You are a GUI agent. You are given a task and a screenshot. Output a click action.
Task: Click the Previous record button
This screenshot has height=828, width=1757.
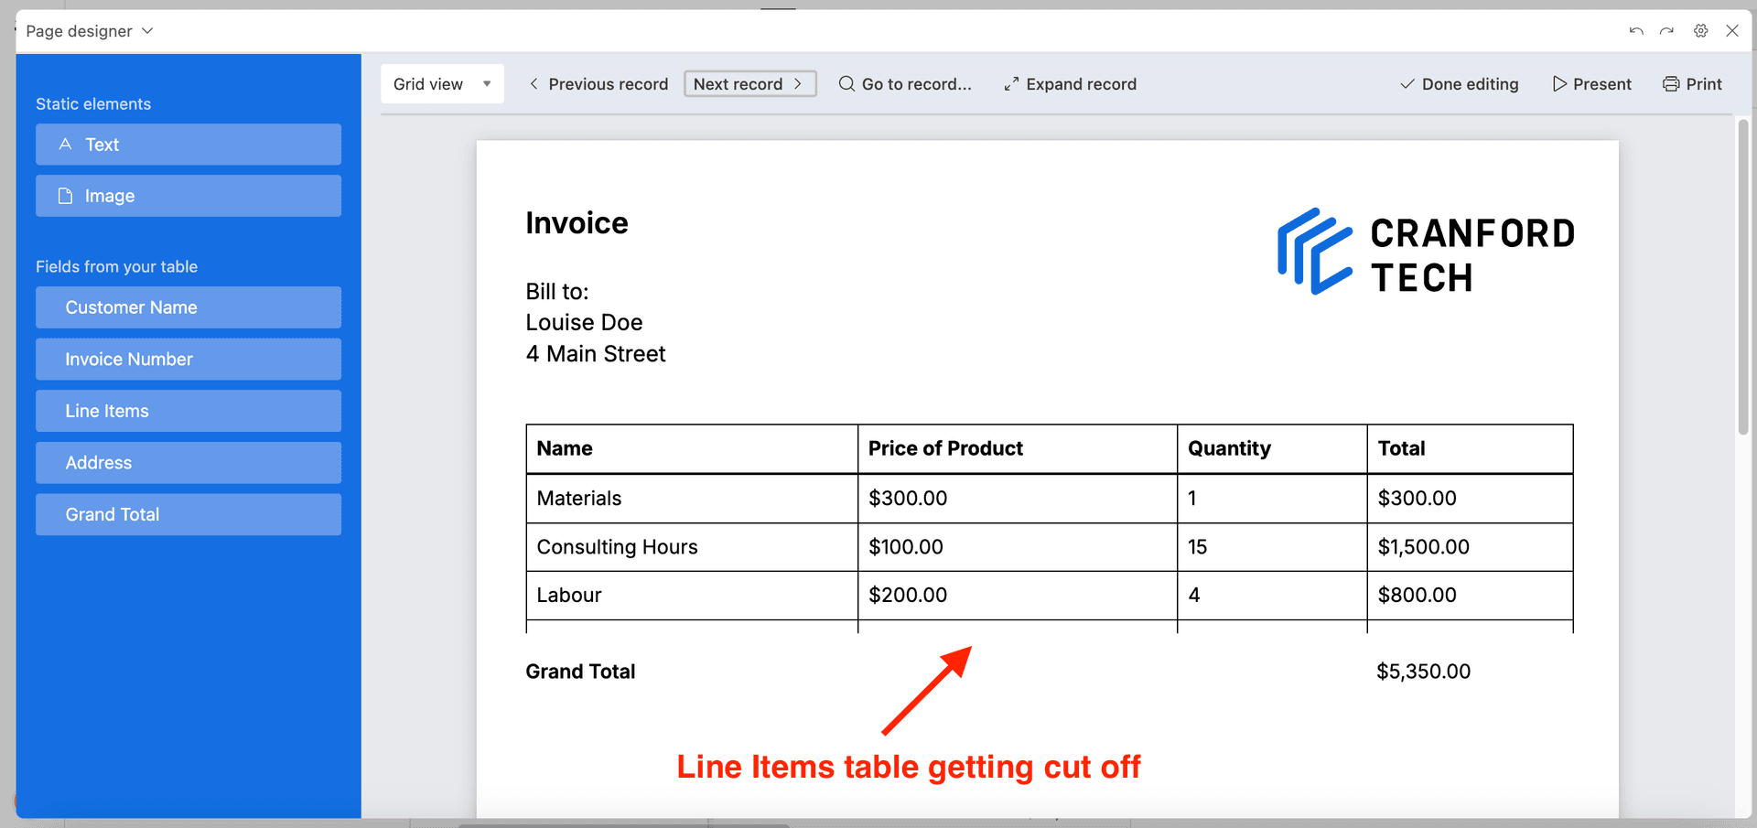point(598,83)
